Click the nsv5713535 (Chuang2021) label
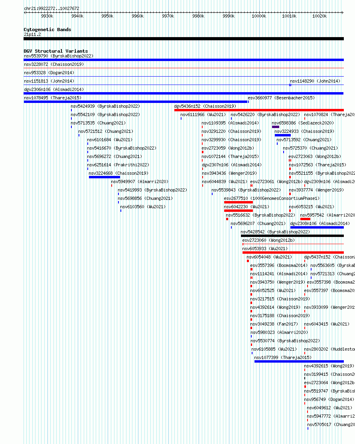The image size is (355, 444). 98,123
